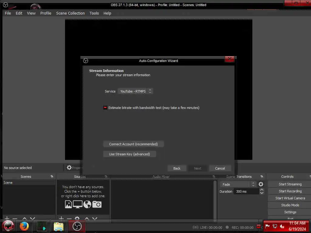This screenshot has width=311, height=233.
Task: Click the network tray icon
Action: 275,226
